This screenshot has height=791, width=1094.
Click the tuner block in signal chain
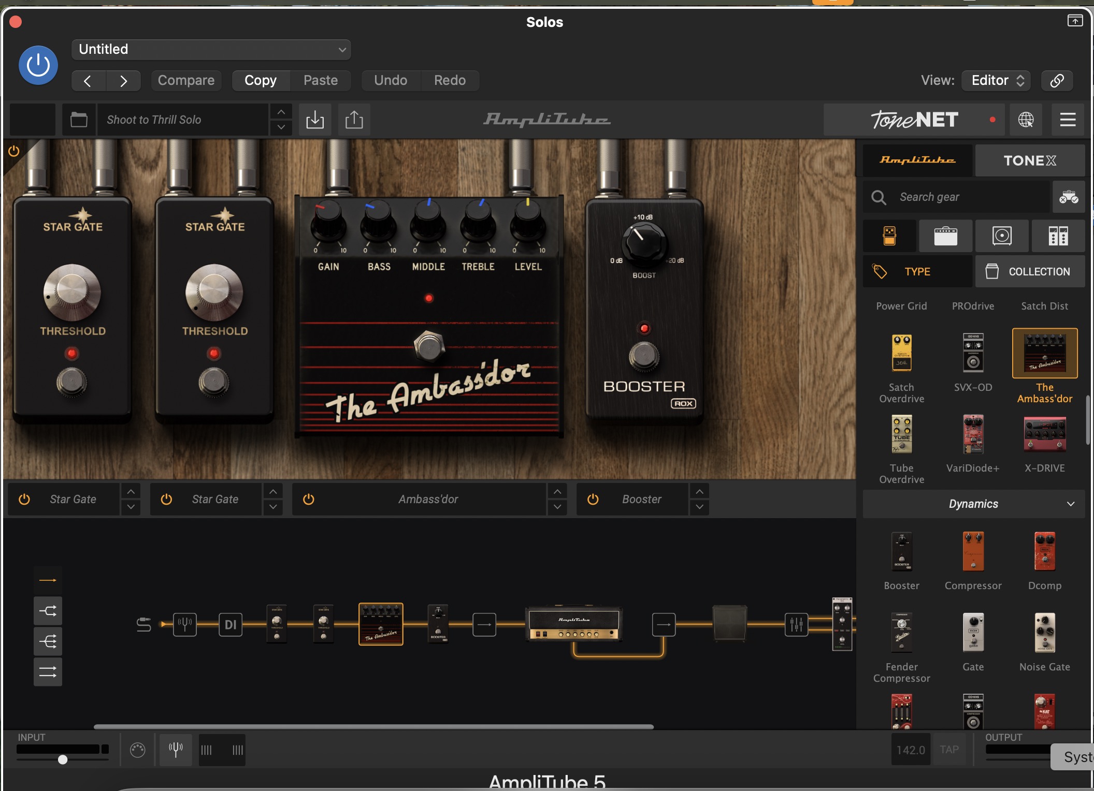point(185,624)
